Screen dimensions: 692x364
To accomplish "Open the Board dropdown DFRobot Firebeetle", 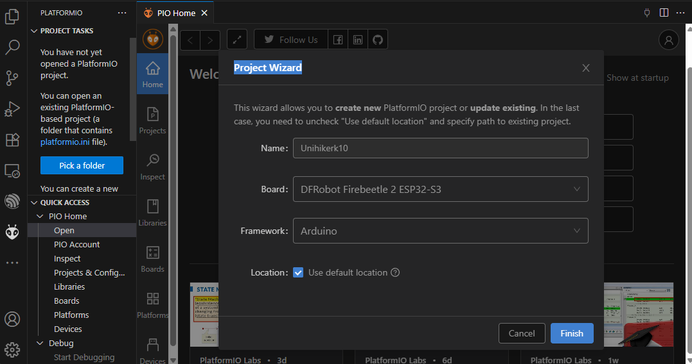I will coord(440,189).
